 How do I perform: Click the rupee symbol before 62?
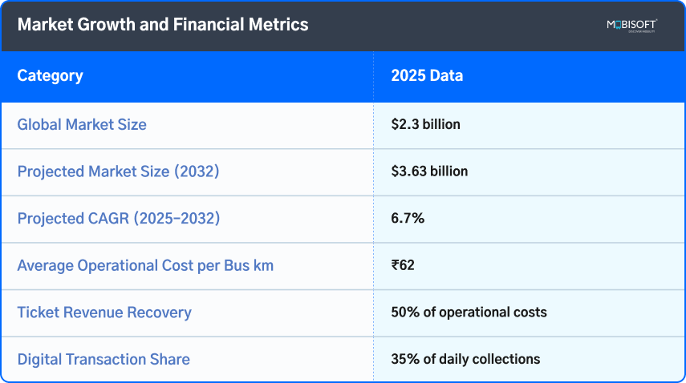[x=396, y=265]
